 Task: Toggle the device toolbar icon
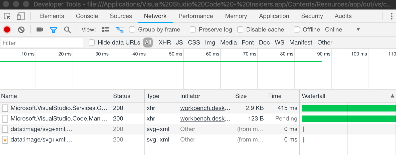coord(21,16)
